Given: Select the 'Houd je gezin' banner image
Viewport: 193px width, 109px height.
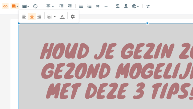Looking at the screenshot, I should [106, 66].
